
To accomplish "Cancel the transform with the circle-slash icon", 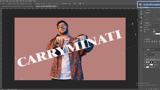I will [80, 3].
